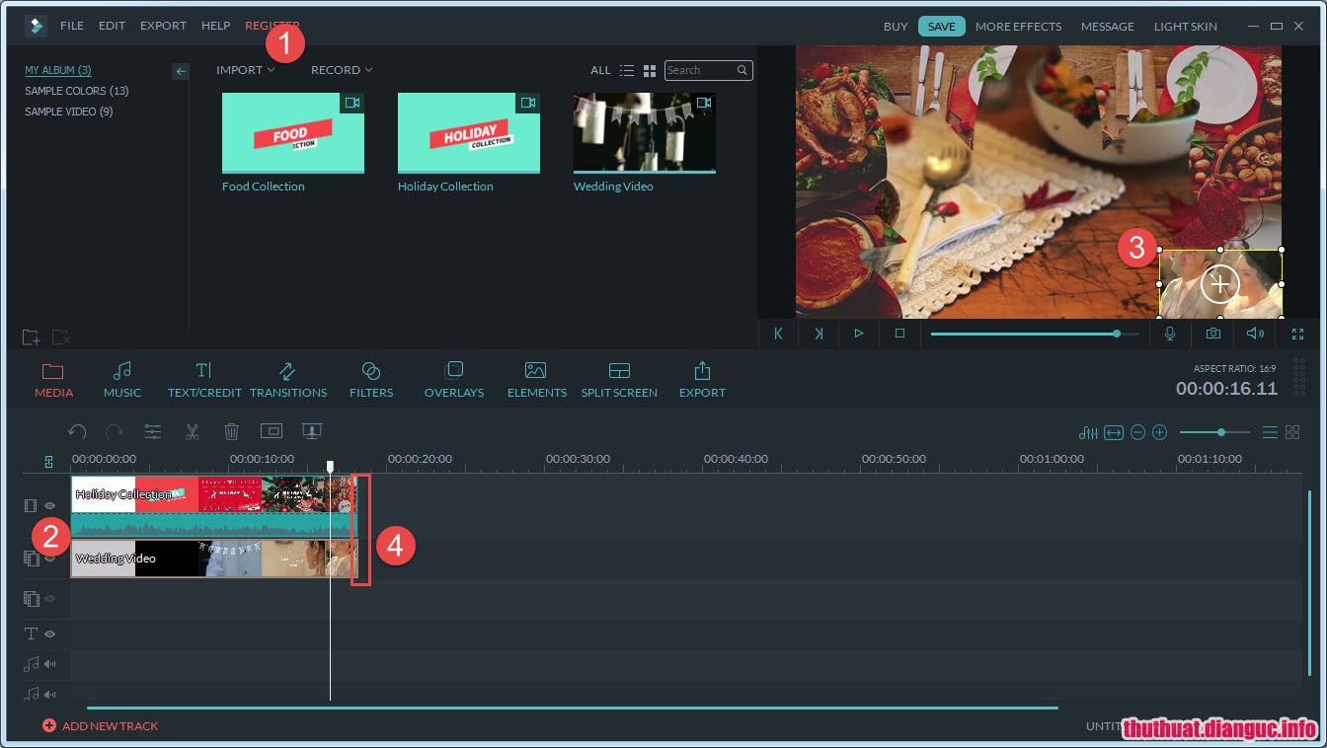Undo the last timeline action
This screenshot has width=1327, height=748.
(77, 431)
